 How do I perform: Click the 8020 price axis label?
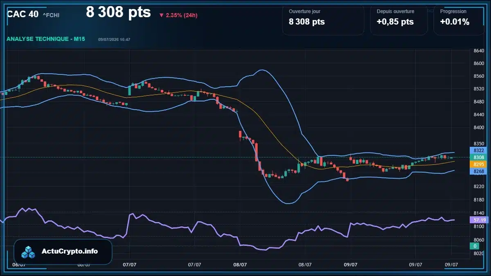click(x=479, y=254)
